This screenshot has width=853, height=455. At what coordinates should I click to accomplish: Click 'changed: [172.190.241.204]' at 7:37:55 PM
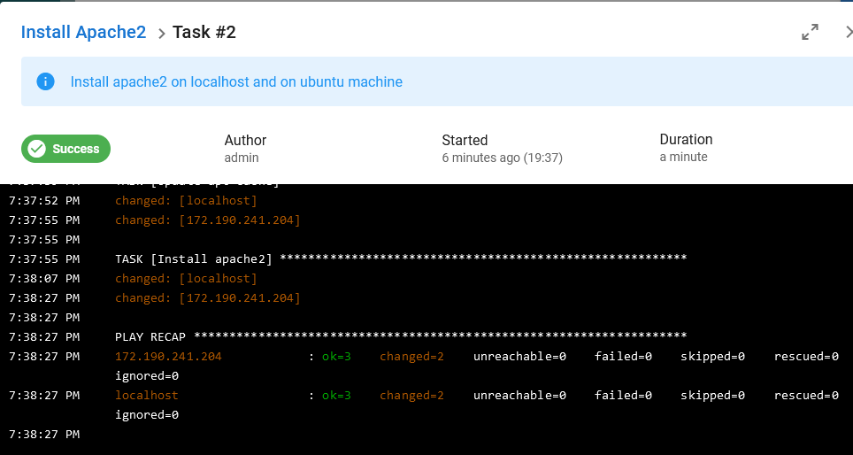(208, 220)
